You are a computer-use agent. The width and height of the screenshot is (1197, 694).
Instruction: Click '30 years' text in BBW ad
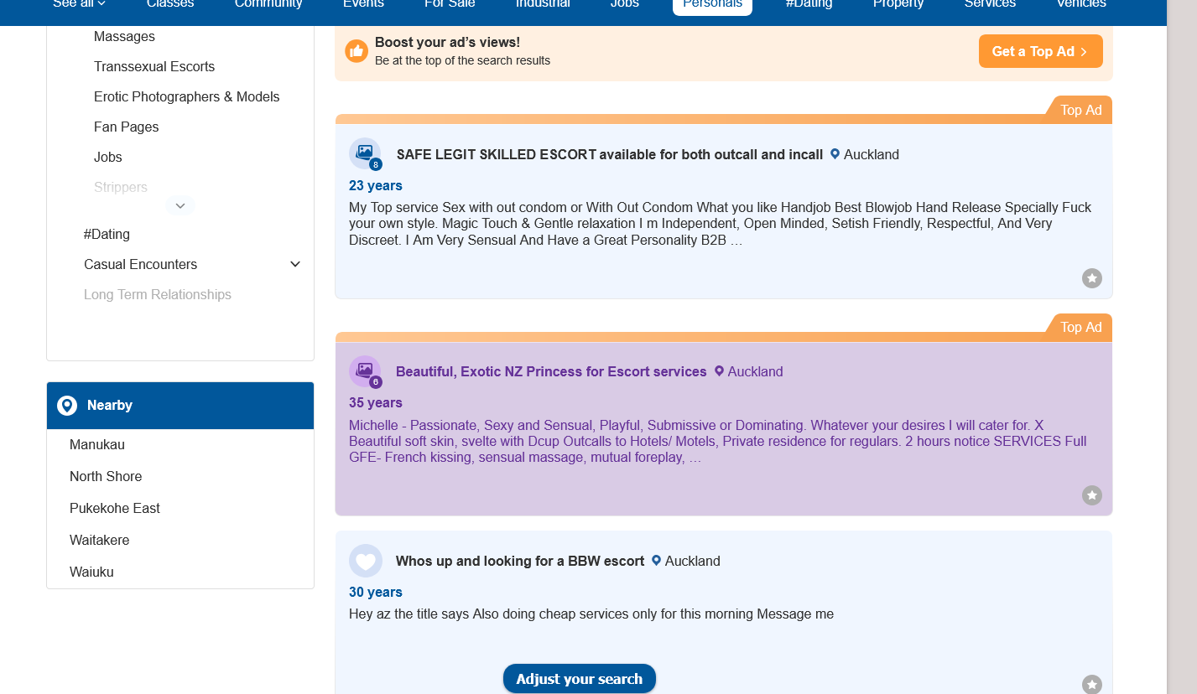376,592
